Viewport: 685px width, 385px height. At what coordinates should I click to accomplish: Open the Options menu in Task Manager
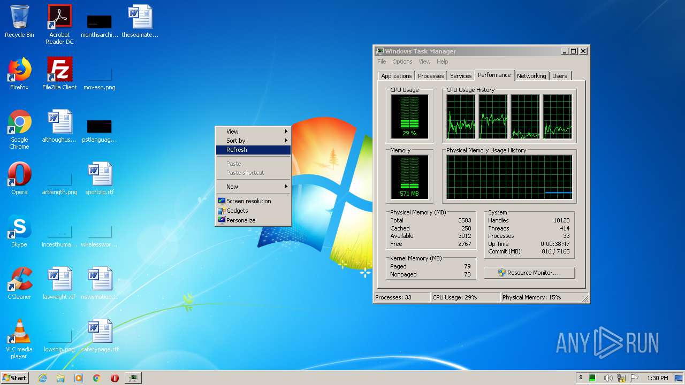[402, 61]
